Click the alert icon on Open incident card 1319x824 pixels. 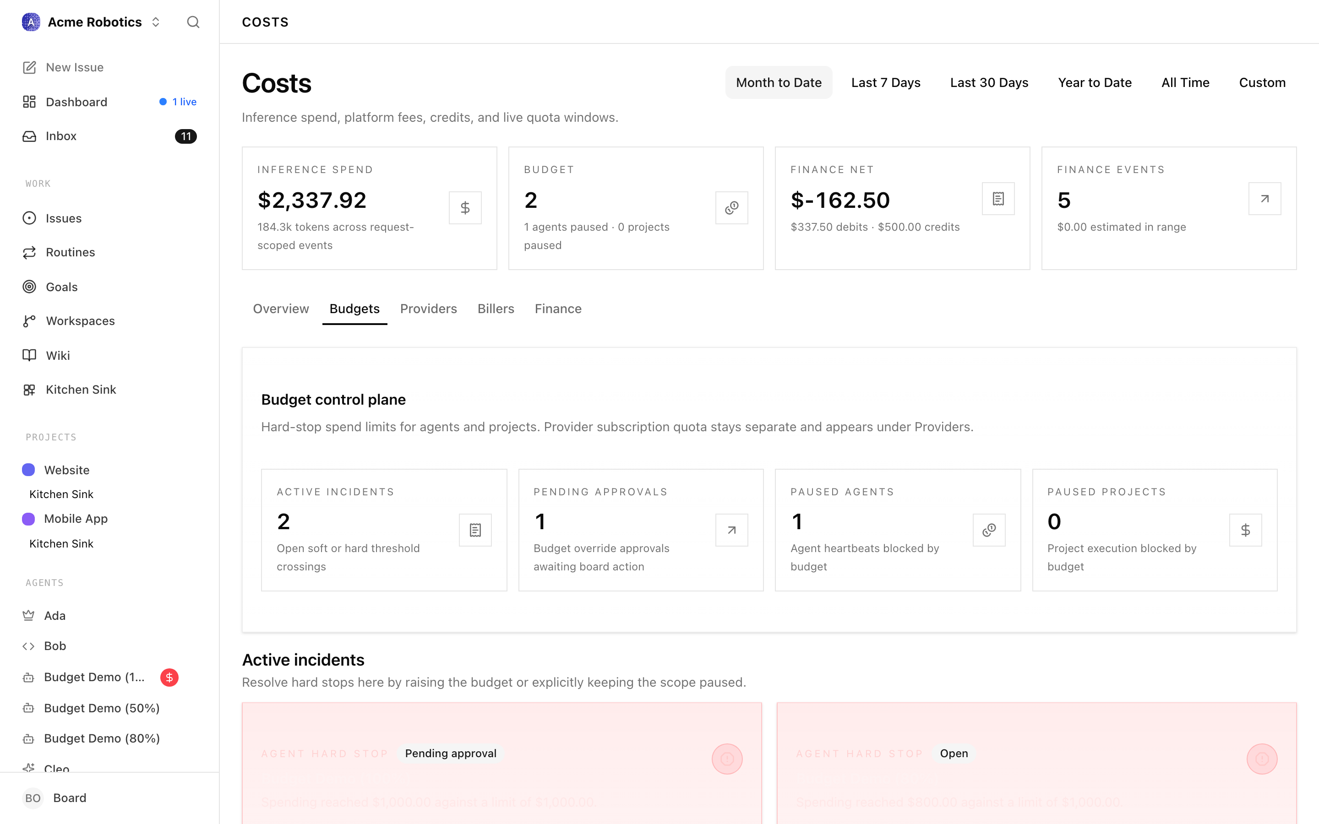(x=1262, y=759)
